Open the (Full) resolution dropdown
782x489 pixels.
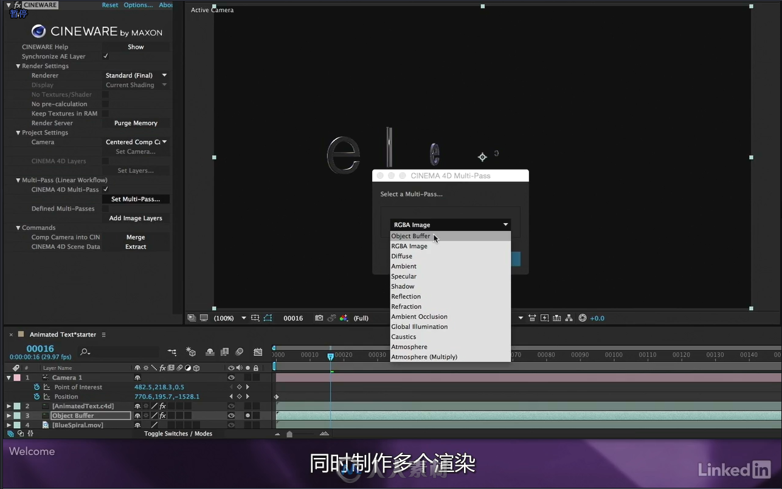tap(361, 318)
